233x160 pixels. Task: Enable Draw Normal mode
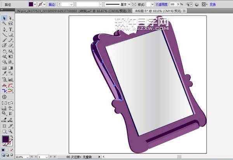pos(3,155)
